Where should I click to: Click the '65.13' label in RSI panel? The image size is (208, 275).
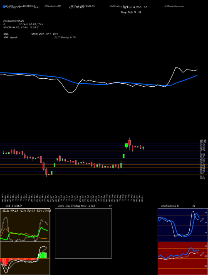point(202,254)
